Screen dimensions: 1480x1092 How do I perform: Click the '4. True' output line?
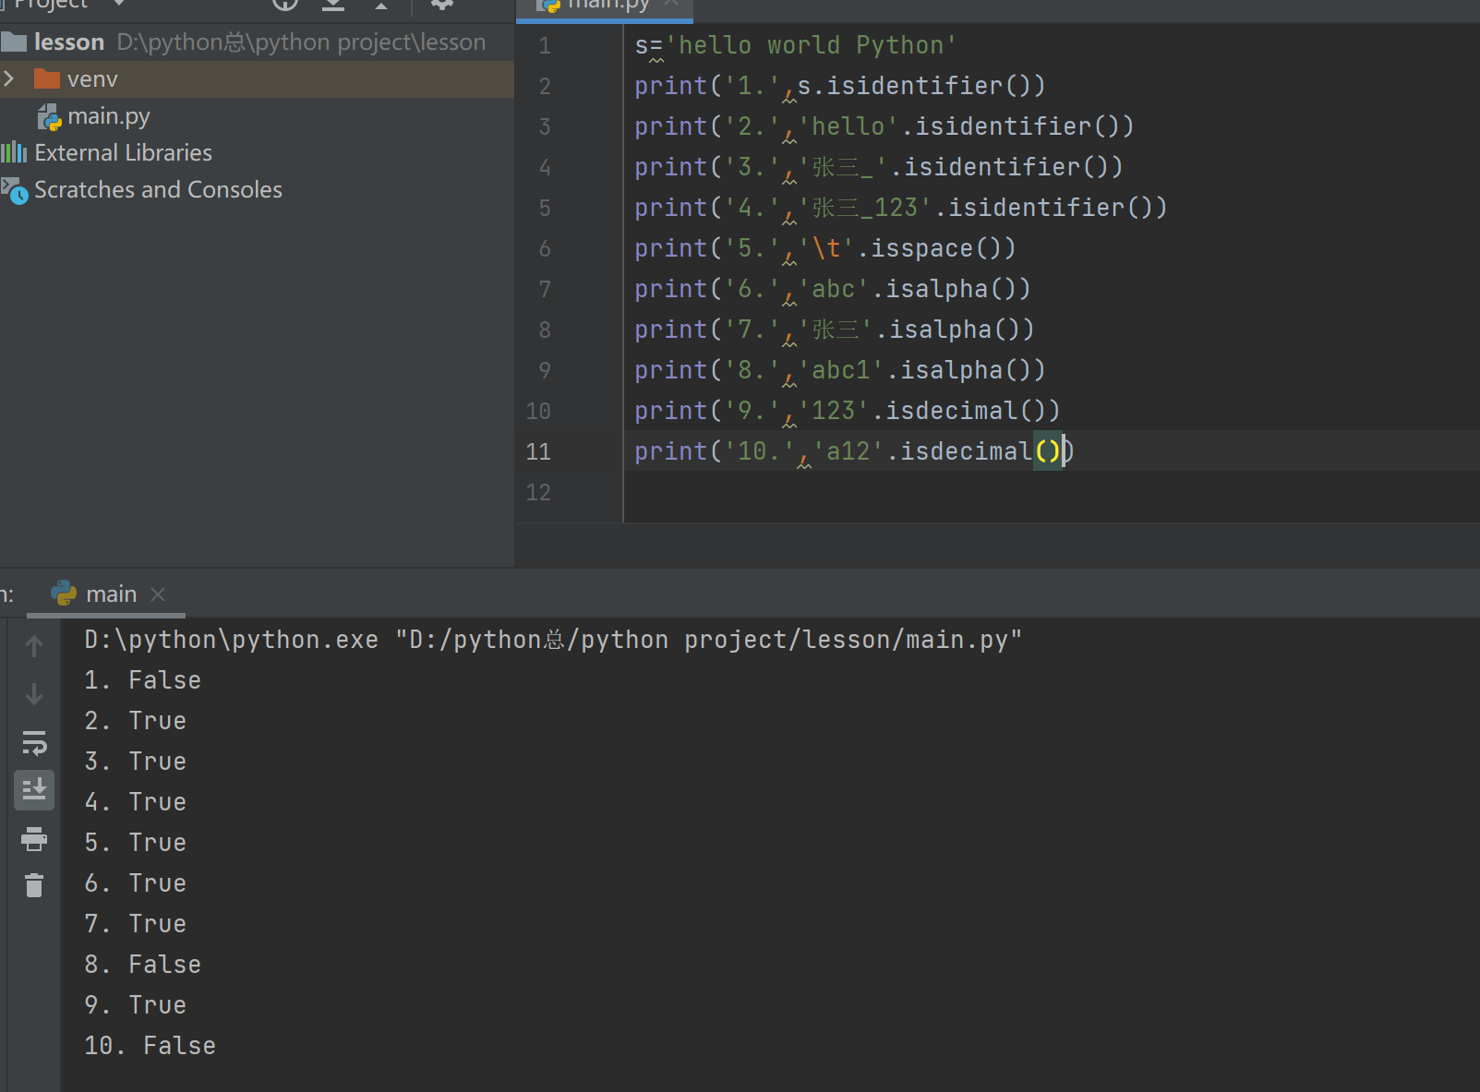pos(135,802)
